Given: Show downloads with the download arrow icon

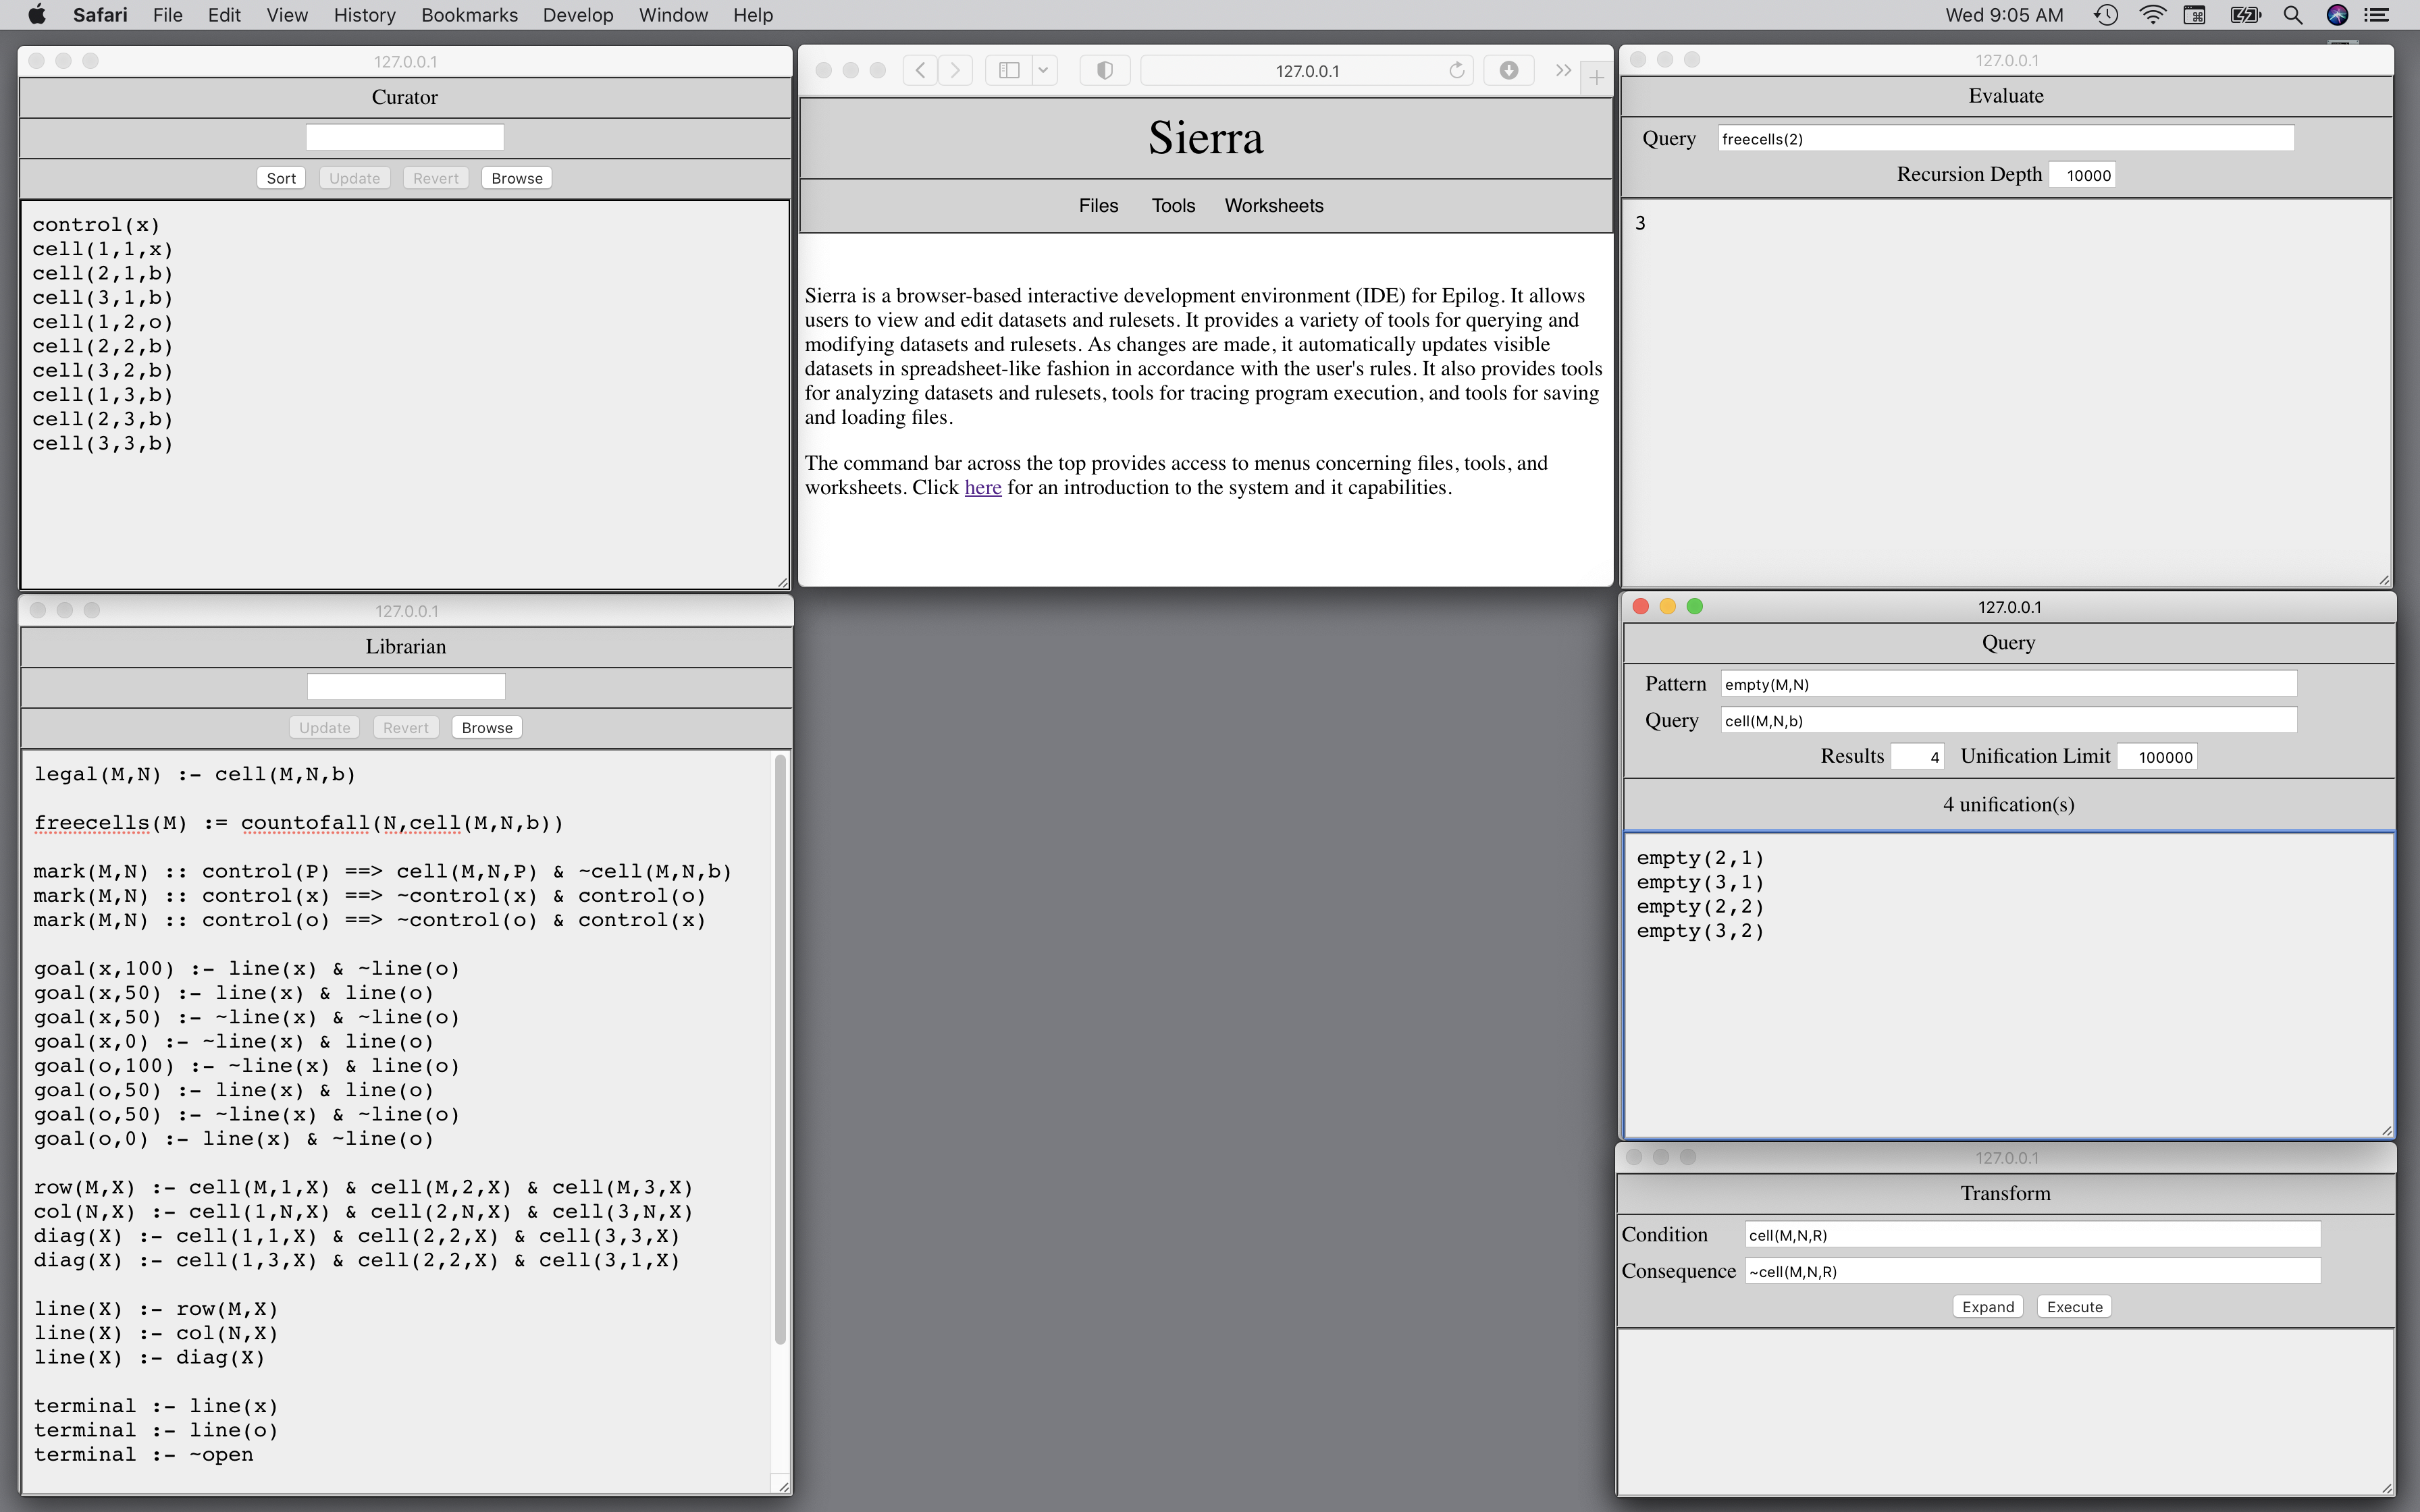Looking at the screenshot, I should pos(1509,70).
